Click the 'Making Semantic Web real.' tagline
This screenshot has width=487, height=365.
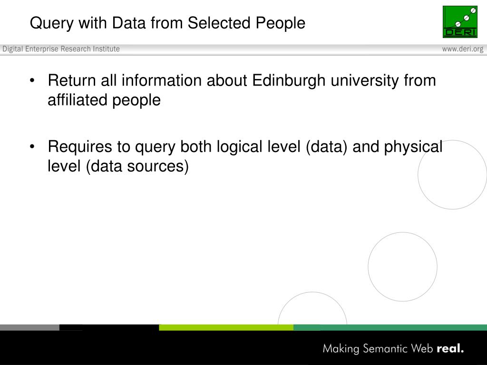393,348
